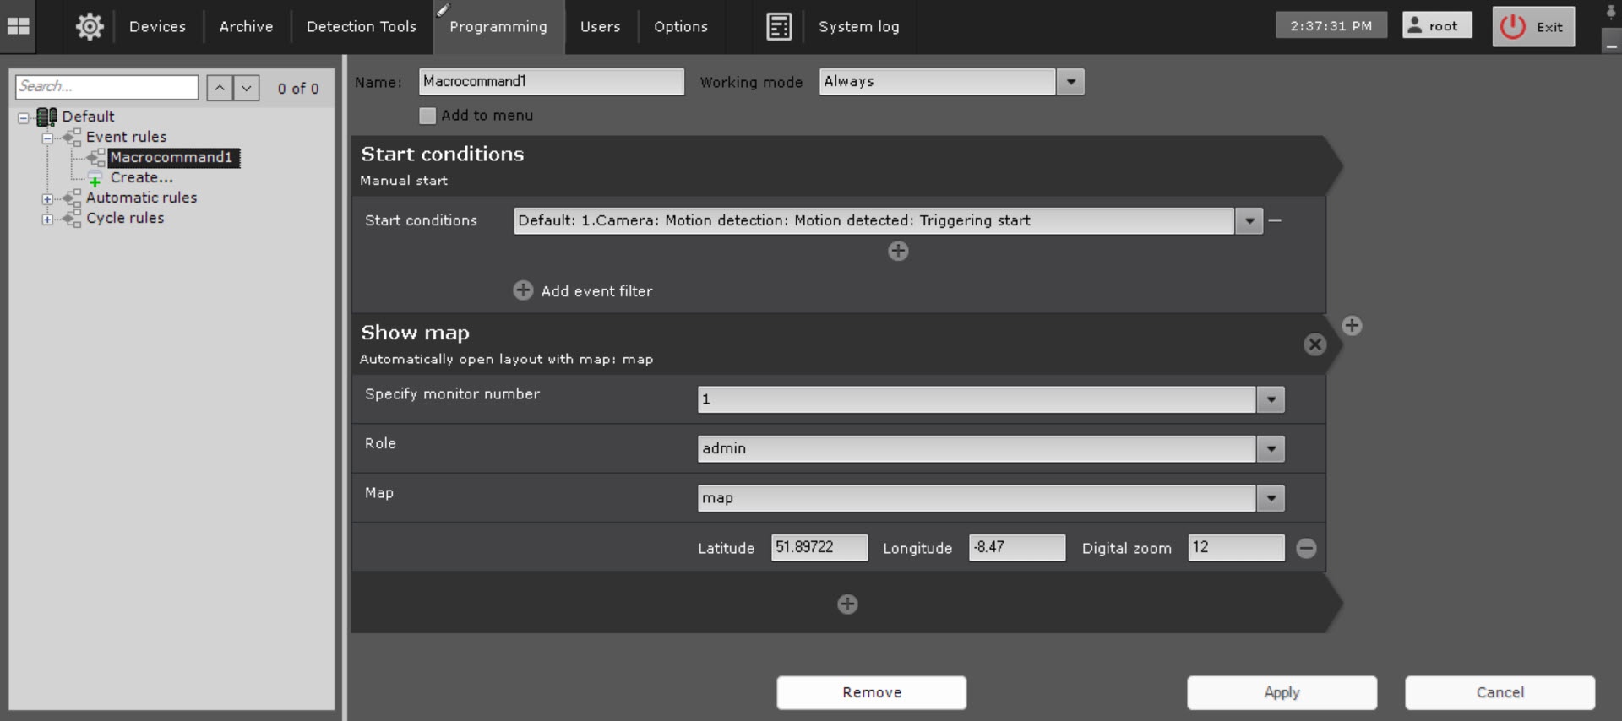Delete the start condition minus icon
Image resolution: width=1622 pixels, height=721 pixels.
click(1276, 220)
